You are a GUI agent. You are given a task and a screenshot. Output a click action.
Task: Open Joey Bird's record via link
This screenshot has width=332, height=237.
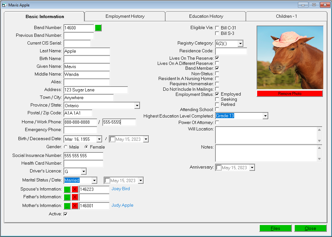pos(120,189)
